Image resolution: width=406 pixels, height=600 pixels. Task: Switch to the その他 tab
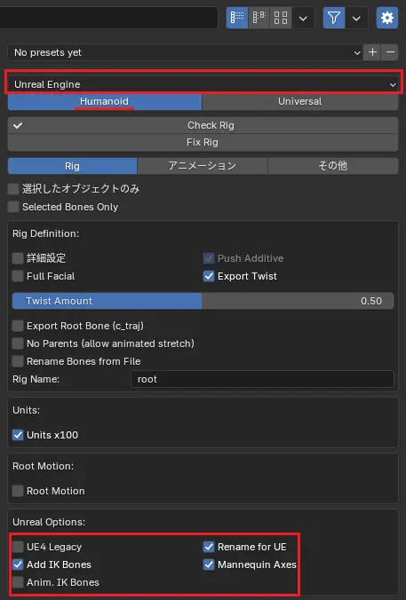click(x=333, y=166)
